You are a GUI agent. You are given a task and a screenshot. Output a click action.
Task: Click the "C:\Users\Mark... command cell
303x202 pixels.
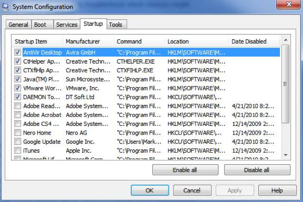click(x=139, y=142)
